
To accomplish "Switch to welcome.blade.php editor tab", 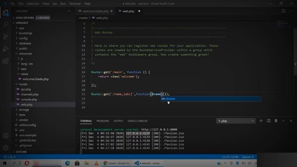I will 96,11.
